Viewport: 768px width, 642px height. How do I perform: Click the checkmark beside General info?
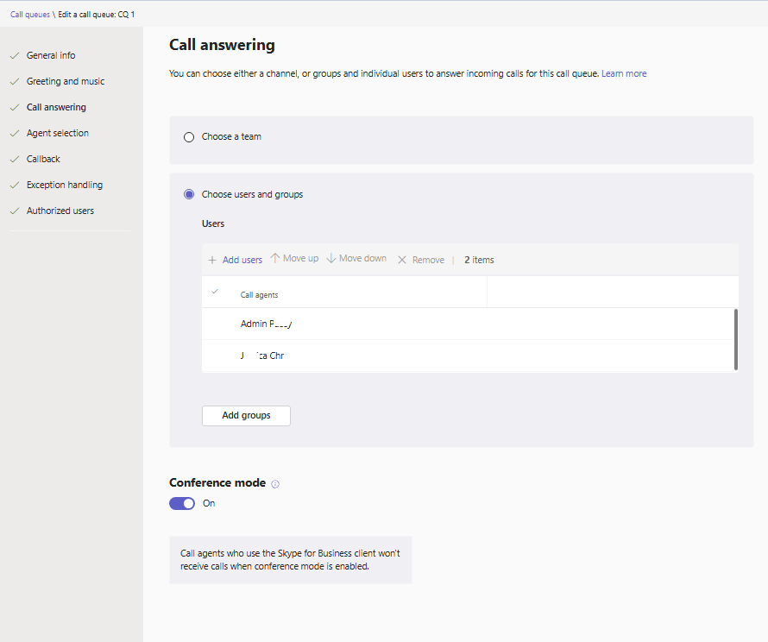point(14,55)
